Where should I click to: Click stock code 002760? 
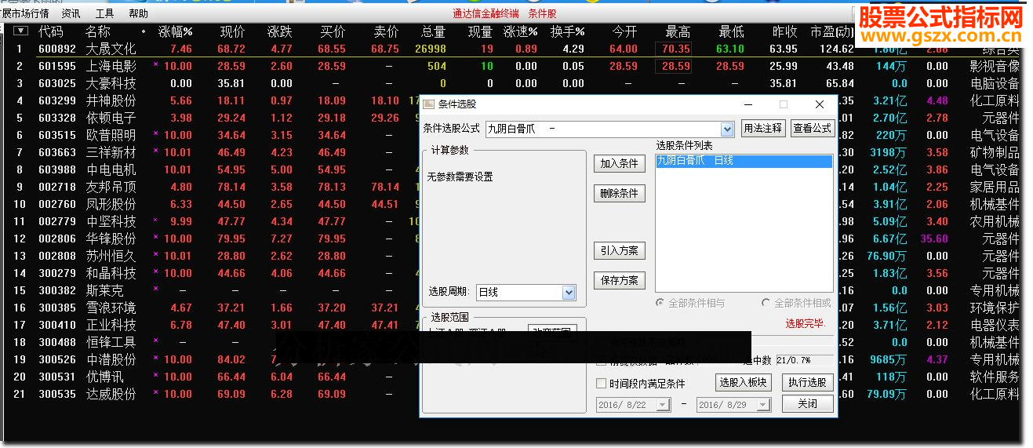pos(57,204)
